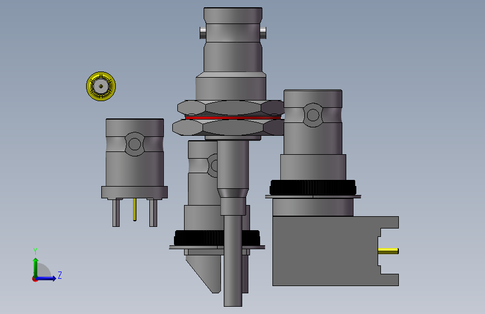The image size is (485, 314).
Task: Click the yellow circular connector end view
Action: (101, 86)
